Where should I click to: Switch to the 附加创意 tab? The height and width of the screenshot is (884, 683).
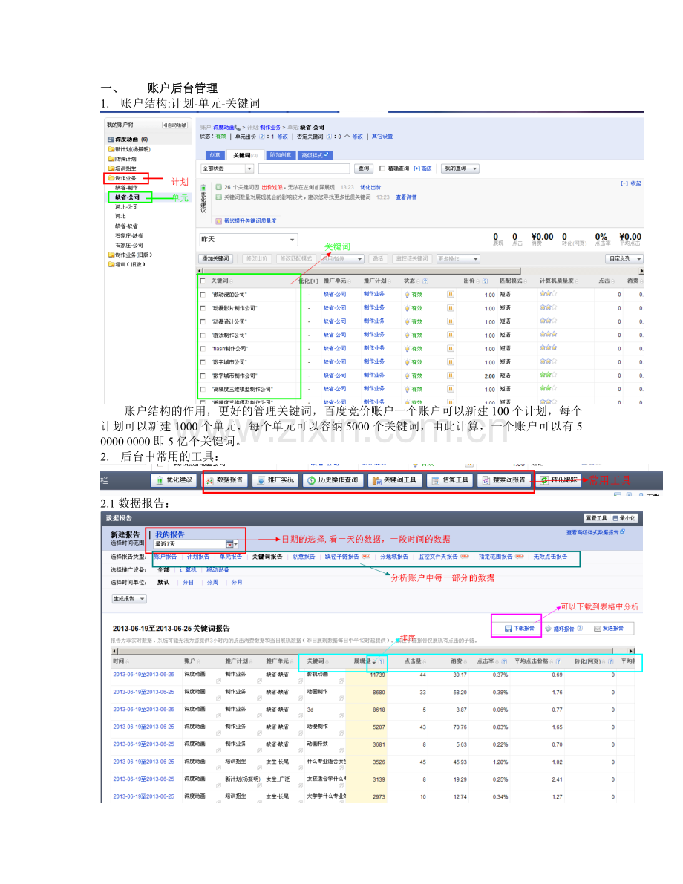tap(281, 155)
